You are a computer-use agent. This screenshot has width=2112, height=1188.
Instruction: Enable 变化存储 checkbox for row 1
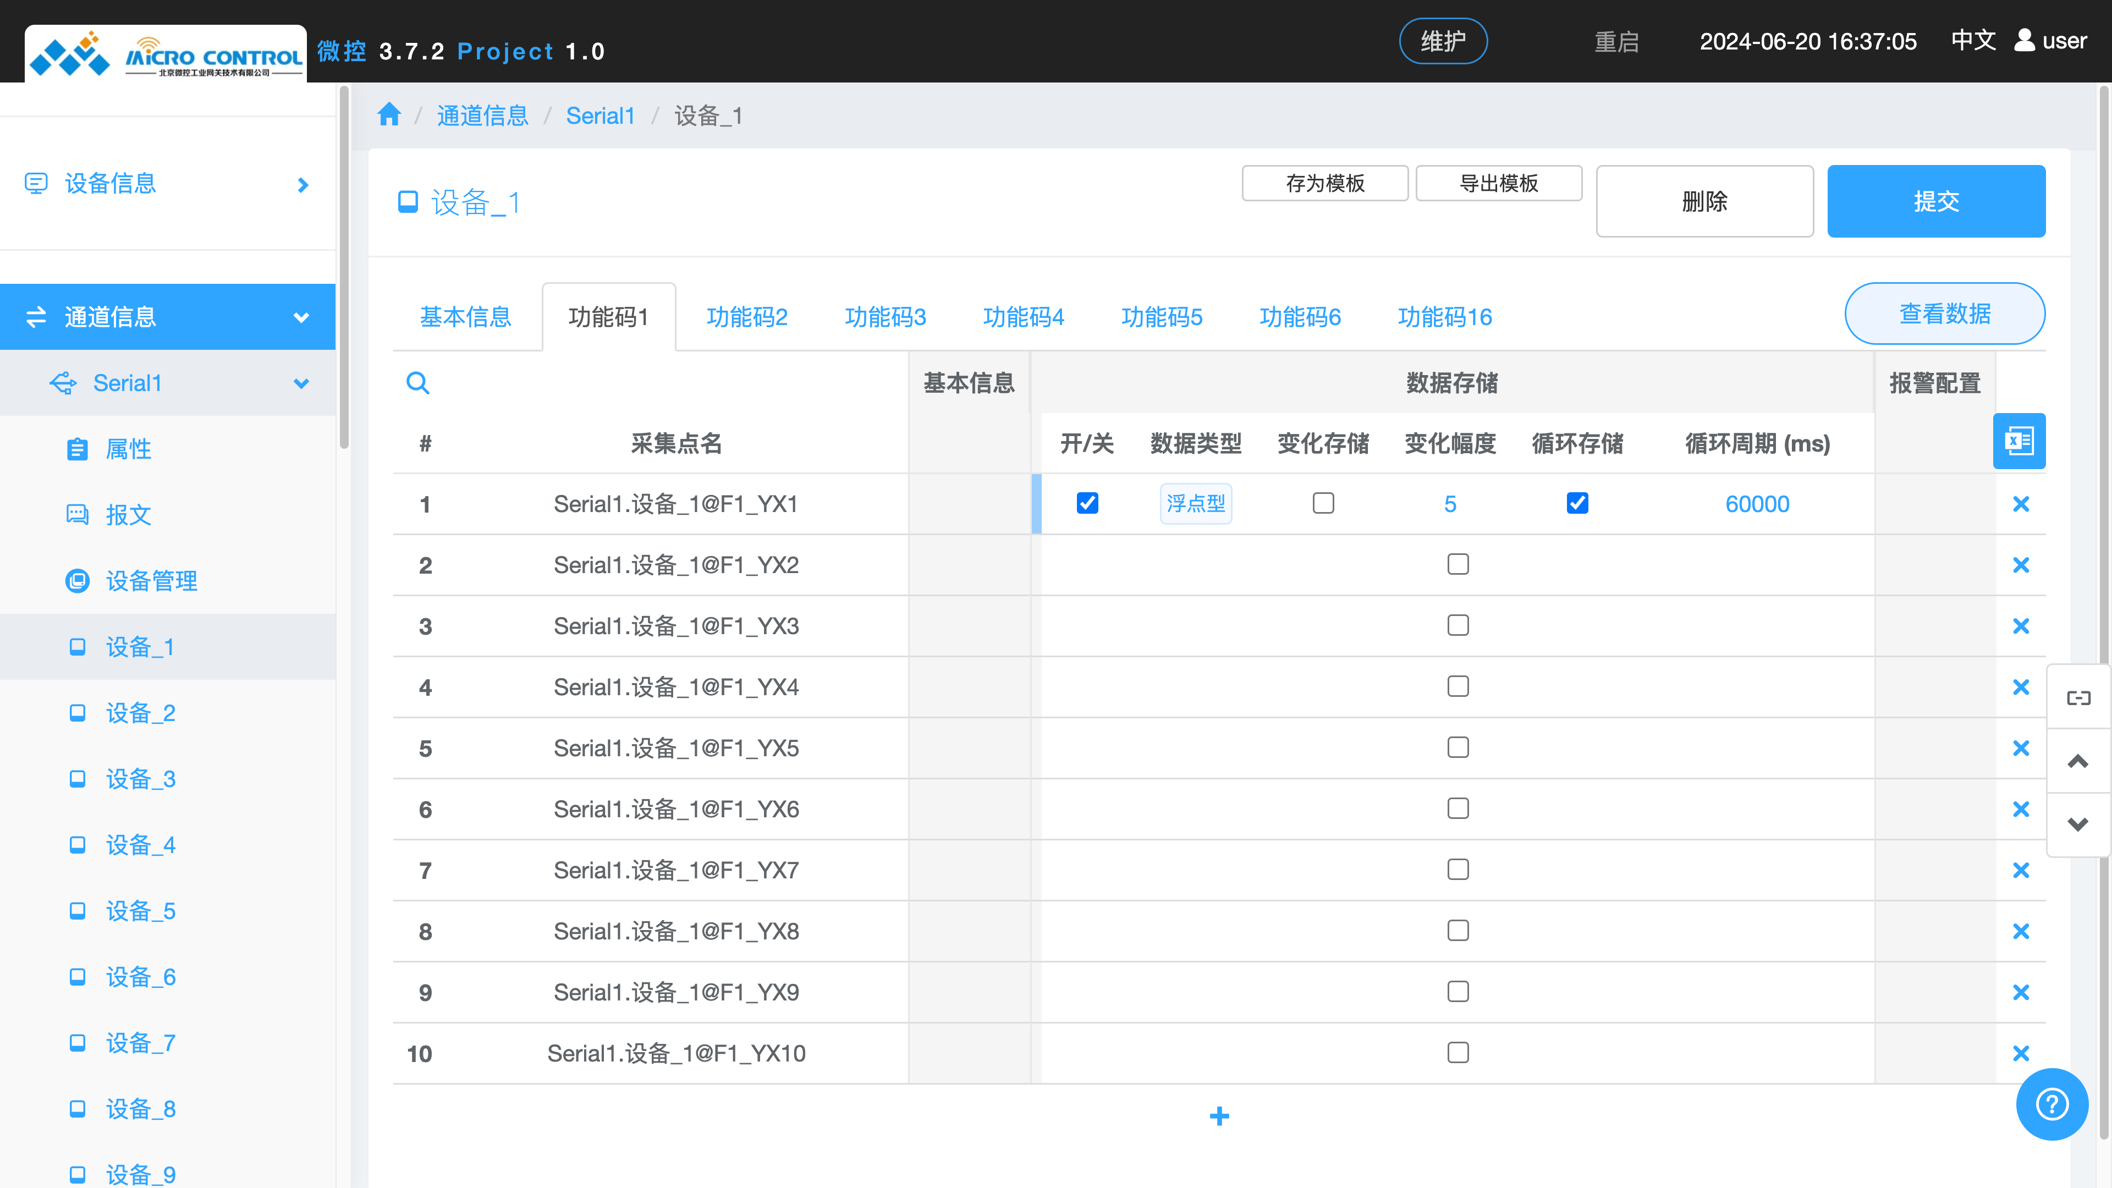tap(1322, 503)
